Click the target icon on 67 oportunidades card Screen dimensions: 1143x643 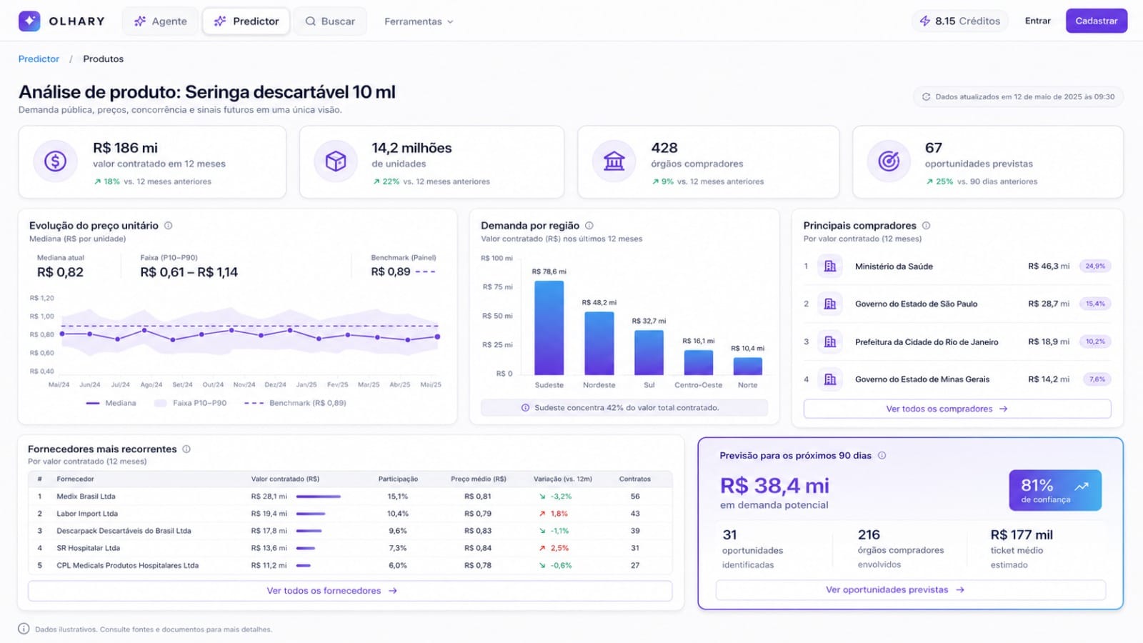[889, 161]
